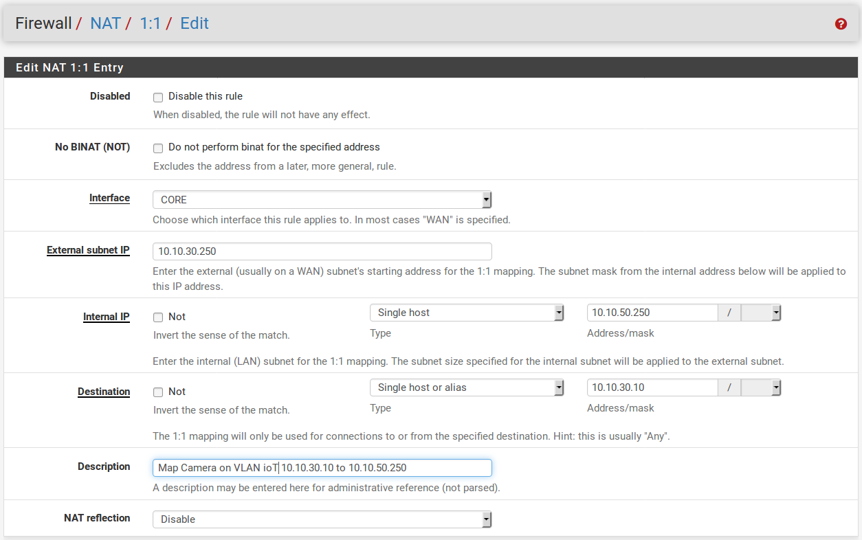Click the red help question mark icon
This screenshot has height=540, width=862.
[x=841, y=24]
